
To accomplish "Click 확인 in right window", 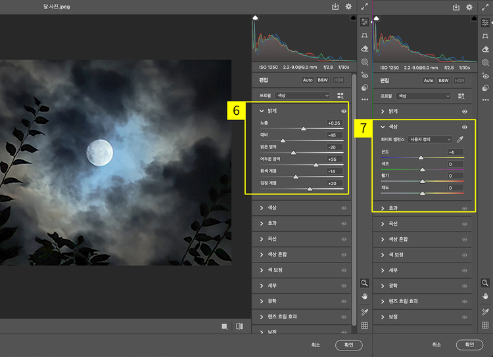I will (469, 345).
